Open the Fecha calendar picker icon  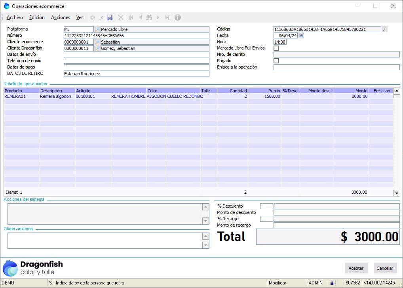coord(301,36)
